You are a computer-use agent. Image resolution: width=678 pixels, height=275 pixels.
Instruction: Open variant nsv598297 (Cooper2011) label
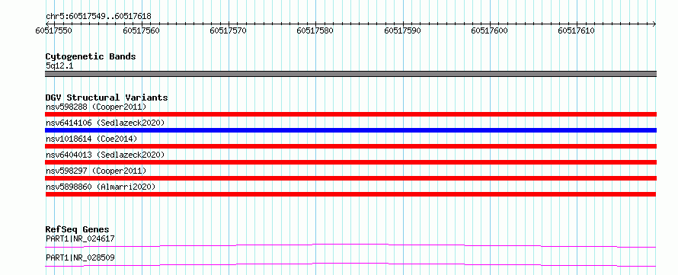click(x=96, y=171)
